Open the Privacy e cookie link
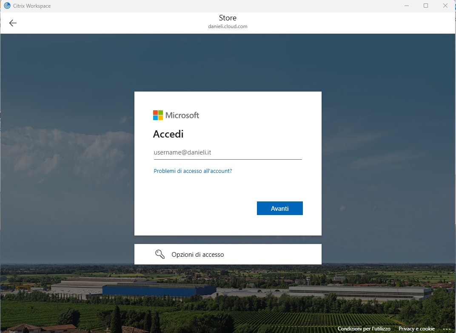456x333 pixels. coord(416,329)
